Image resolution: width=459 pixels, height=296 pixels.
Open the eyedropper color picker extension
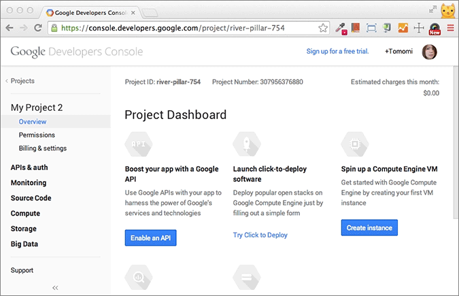tap(341, 29)
